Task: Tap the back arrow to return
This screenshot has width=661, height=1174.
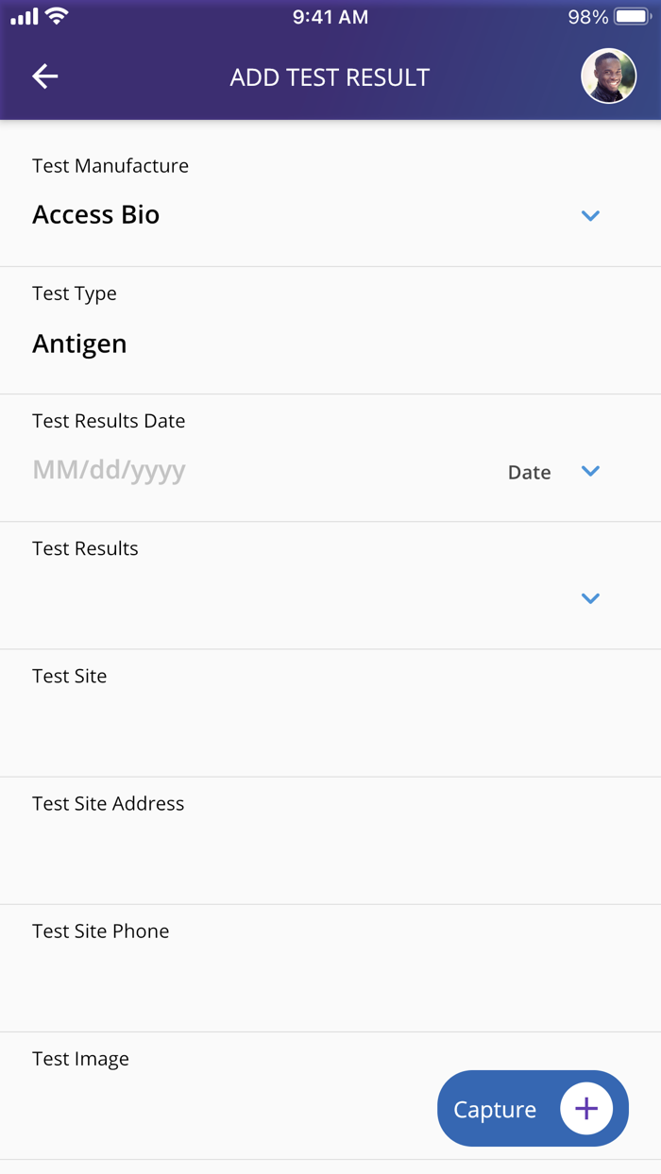Action: pyautogui.click(x=44, y=76)
